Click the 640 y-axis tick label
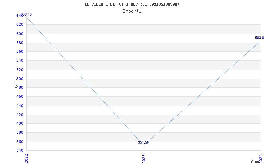Viewport: 264px width, 165px height. coord(20,16)
